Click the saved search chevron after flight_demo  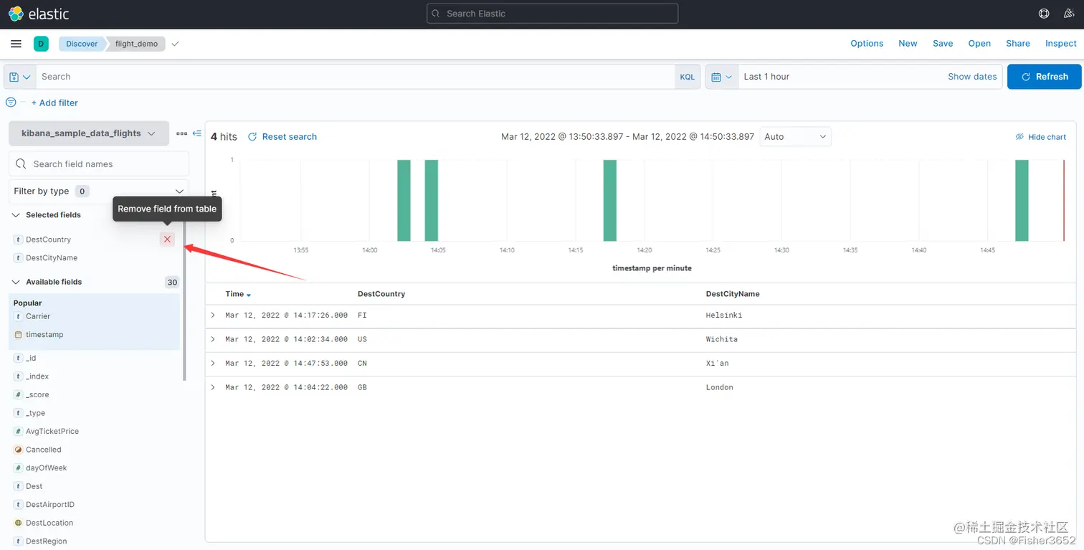[175, 44]
